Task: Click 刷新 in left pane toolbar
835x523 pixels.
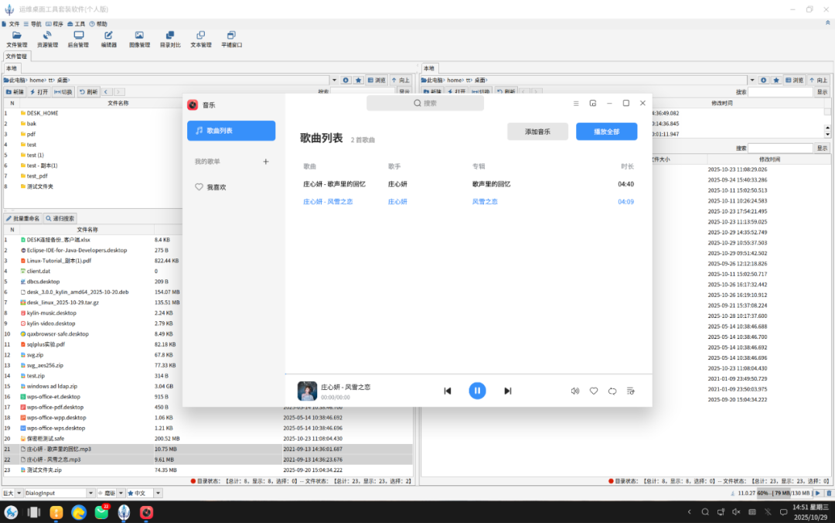Action: pyautogui.click(x=88, y=92)
